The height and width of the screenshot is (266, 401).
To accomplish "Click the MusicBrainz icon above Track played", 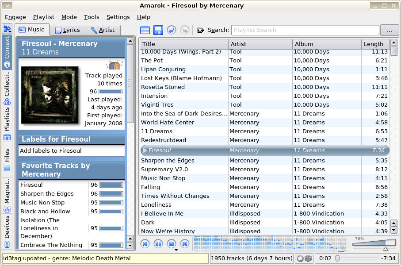I will pyautogui.click(x=115, y=65).
